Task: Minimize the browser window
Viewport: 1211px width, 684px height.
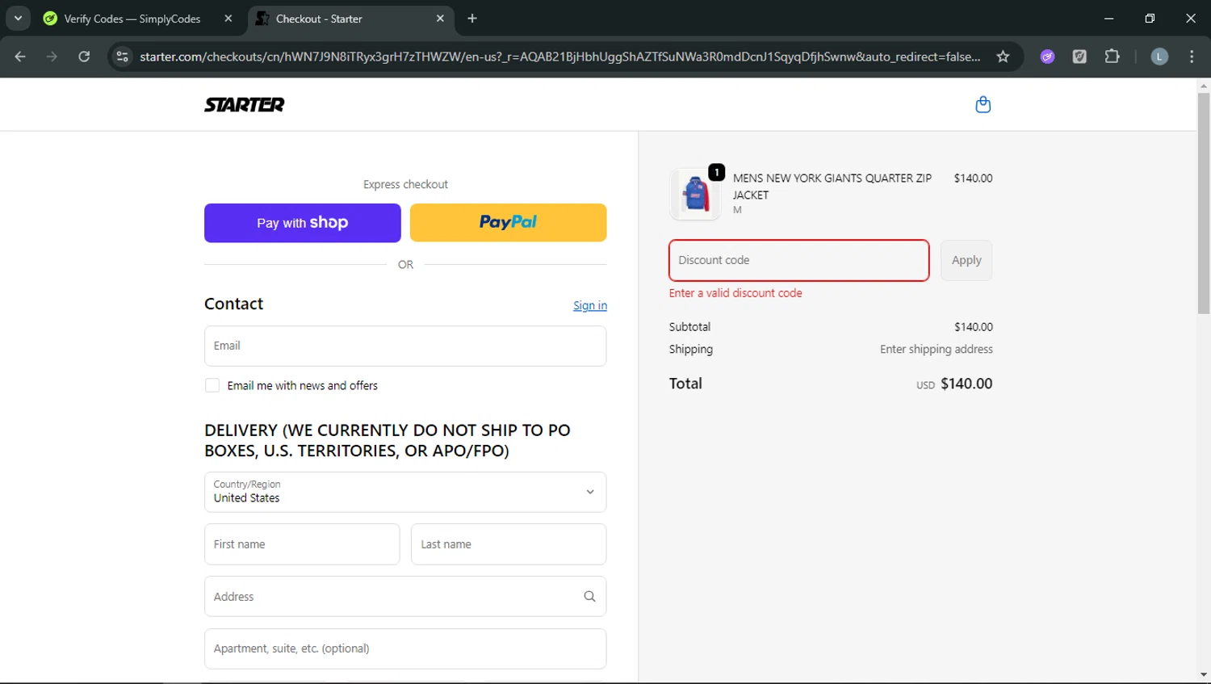Action: 1108,19
